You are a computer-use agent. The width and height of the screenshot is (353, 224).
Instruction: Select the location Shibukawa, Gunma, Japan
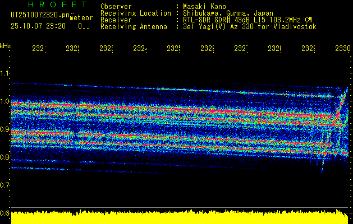(228, 13)
